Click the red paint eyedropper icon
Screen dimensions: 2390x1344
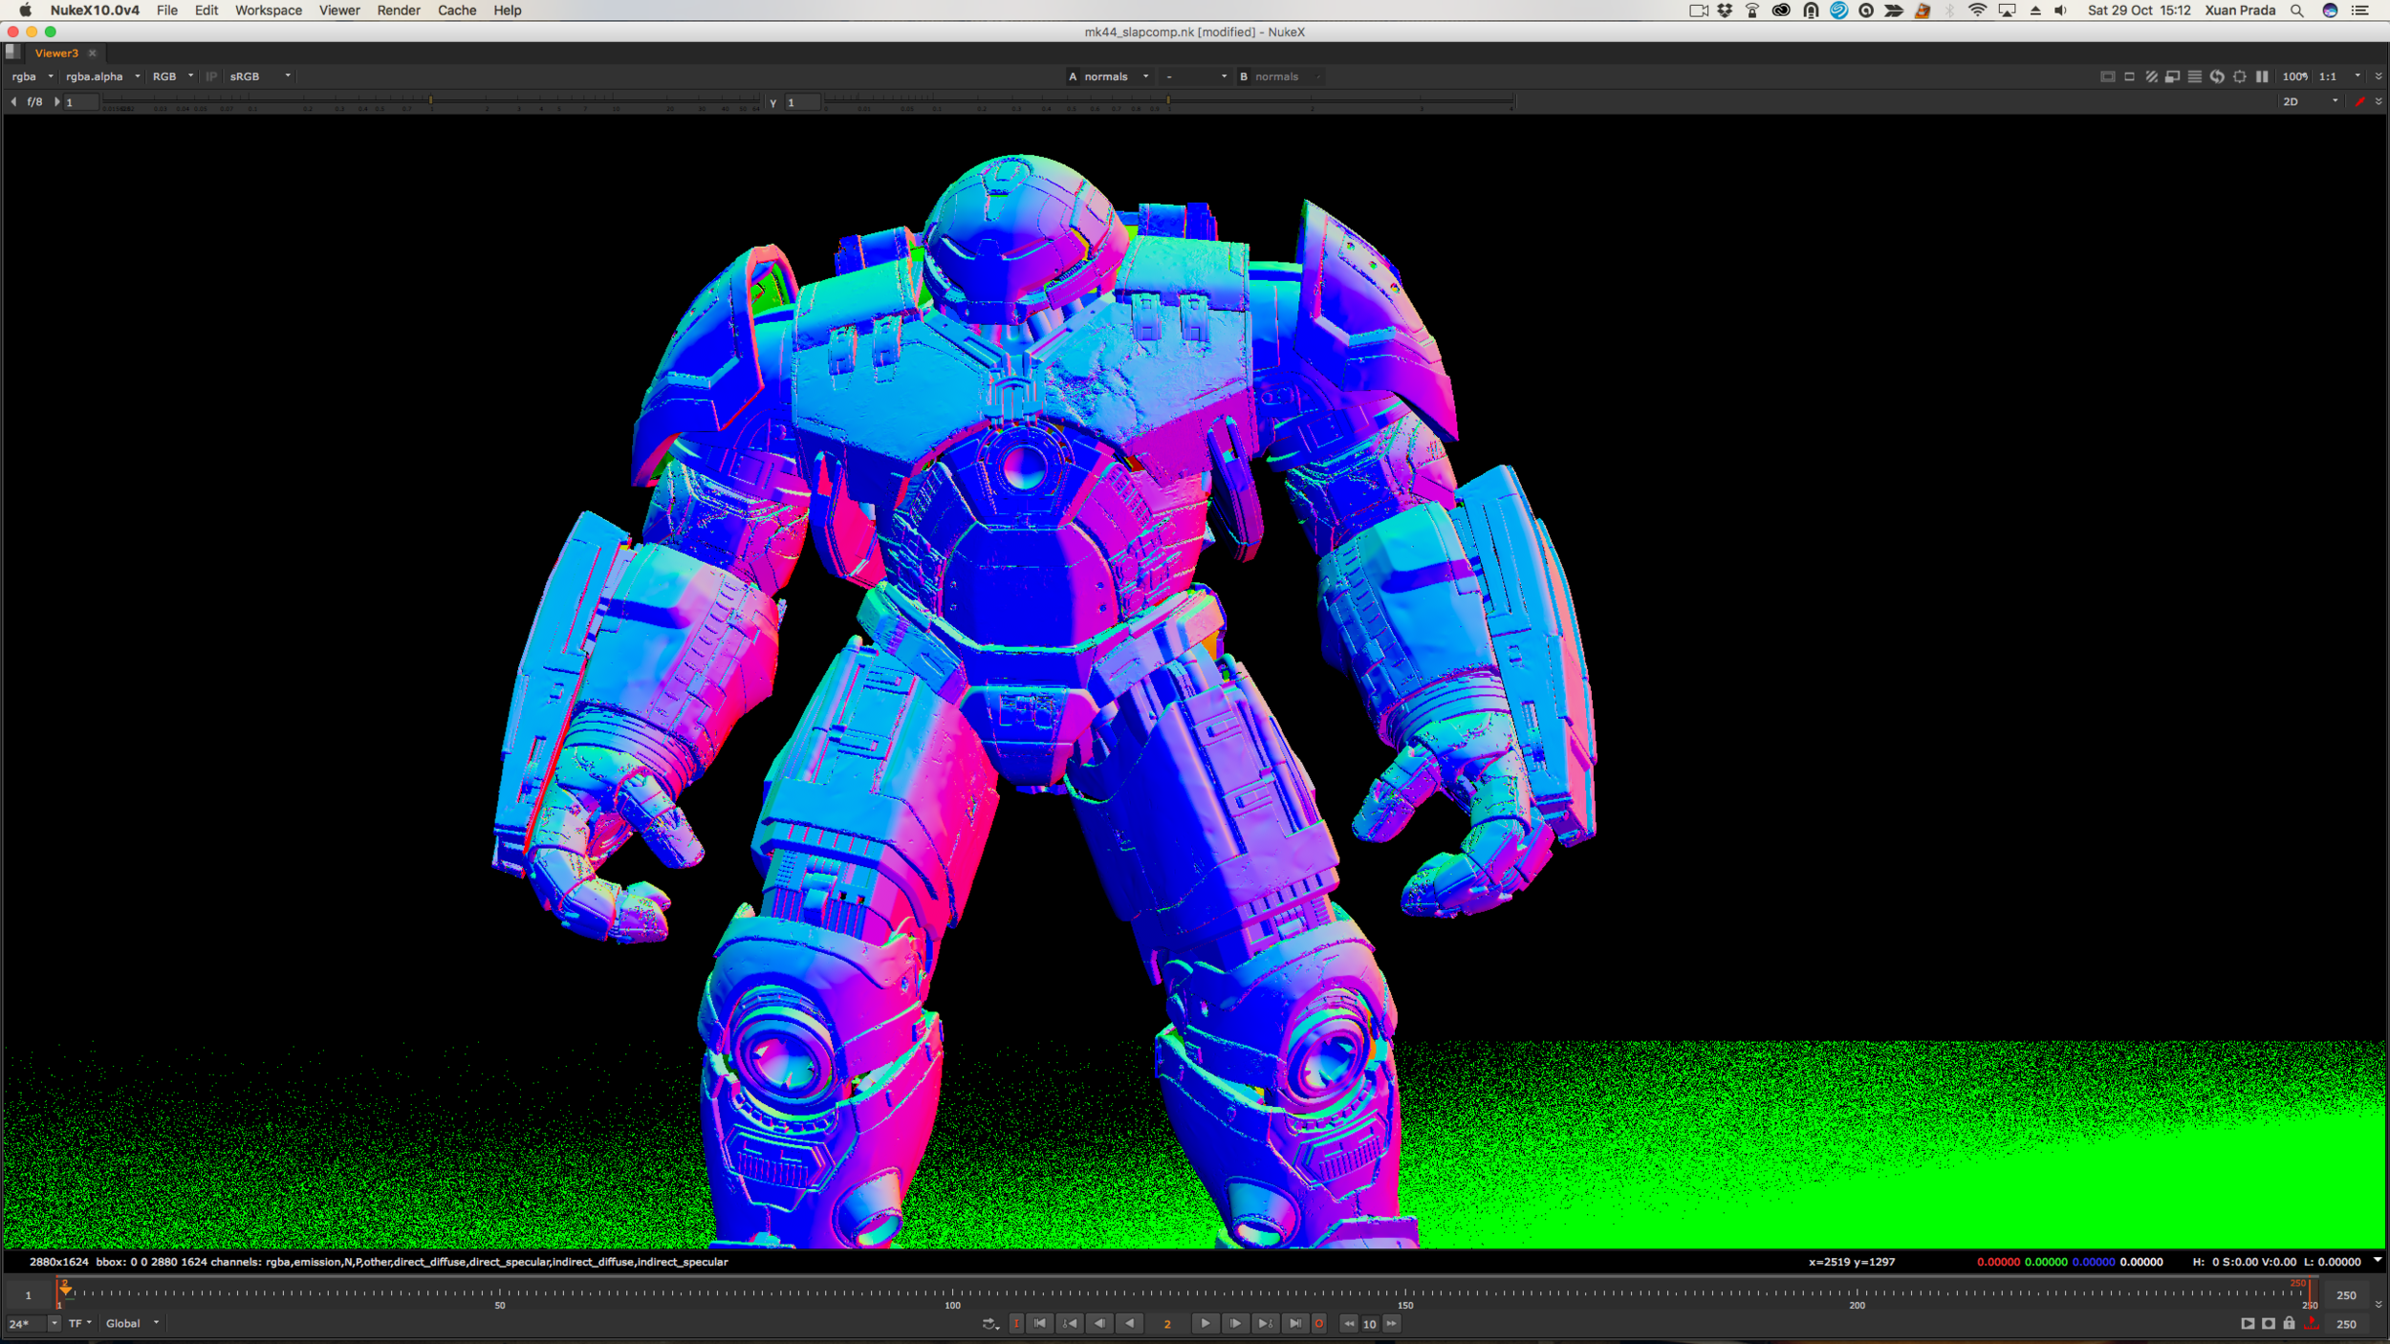click(x=2359, y=101)
